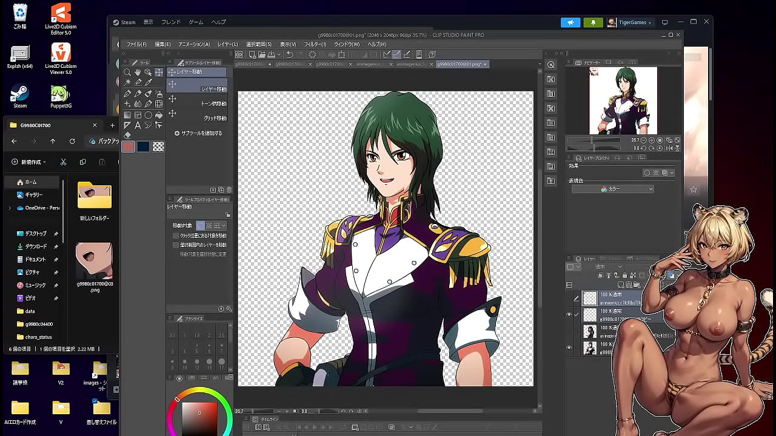The width and height of the screenshot is (776, 436).
Task: Open the ファイル(F) menu
Action: point(136,44)
